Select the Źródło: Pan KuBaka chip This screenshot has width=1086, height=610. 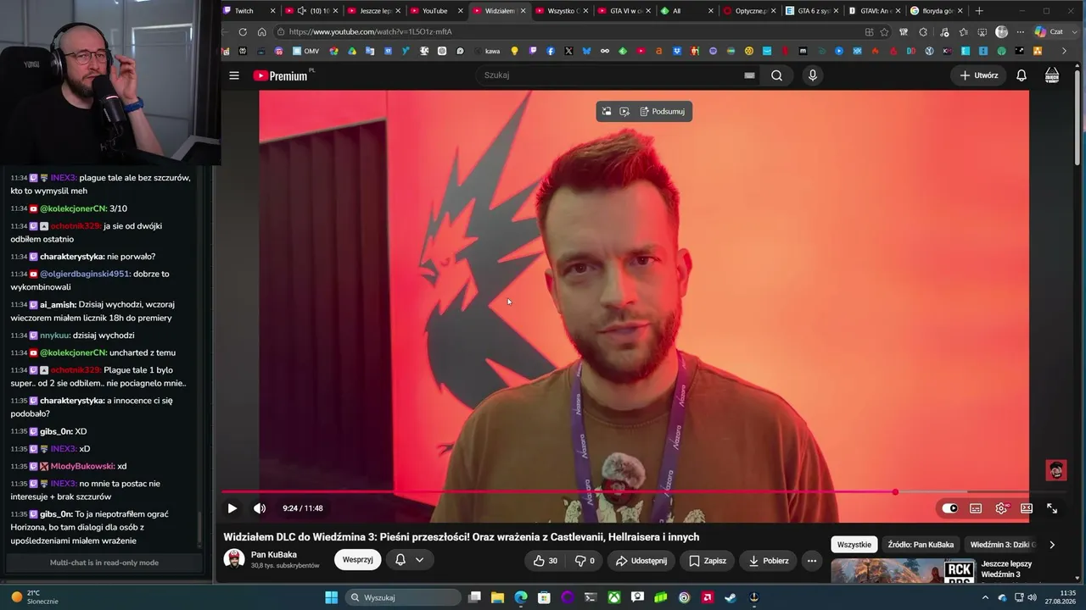coord(921,545)
